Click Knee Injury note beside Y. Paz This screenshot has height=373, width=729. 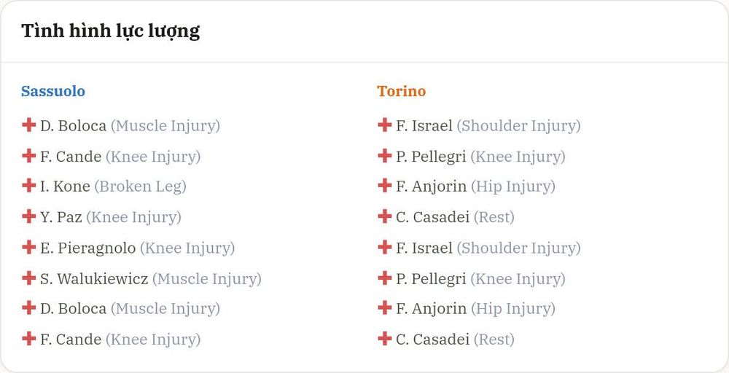point(134,217)
